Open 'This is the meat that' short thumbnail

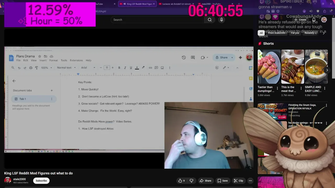293,67
